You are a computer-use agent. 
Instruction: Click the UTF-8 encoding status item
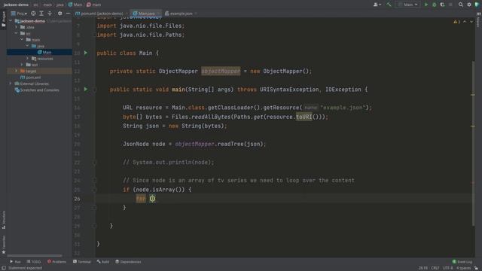point(447,268)
